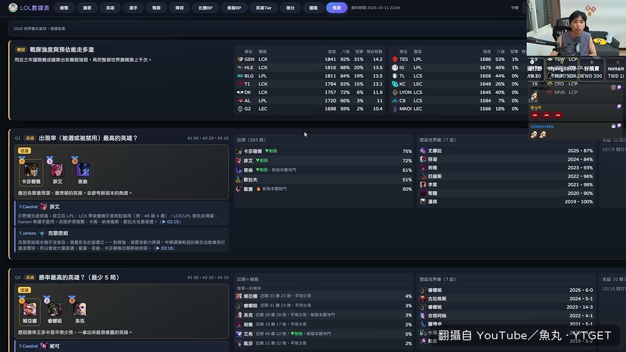The height and width of the screenshot is (352, 626).
Task: Click the 姬亞娜 champion portrait in Q2 suggestions
Action: (30, 308)
